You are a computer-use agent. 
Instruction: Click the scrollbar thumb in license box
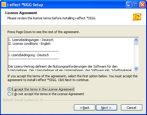click(136, 44)
